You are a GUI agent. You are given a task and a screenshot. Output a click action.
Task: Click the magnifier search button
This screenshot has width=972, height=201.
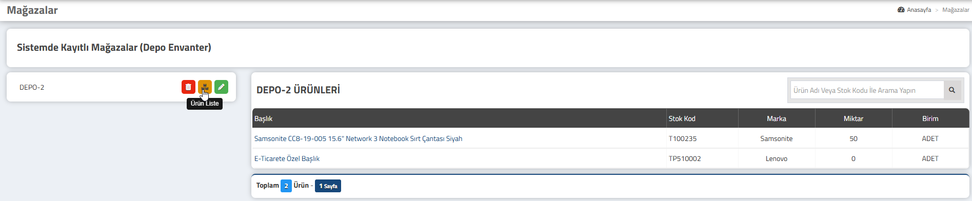952,90
